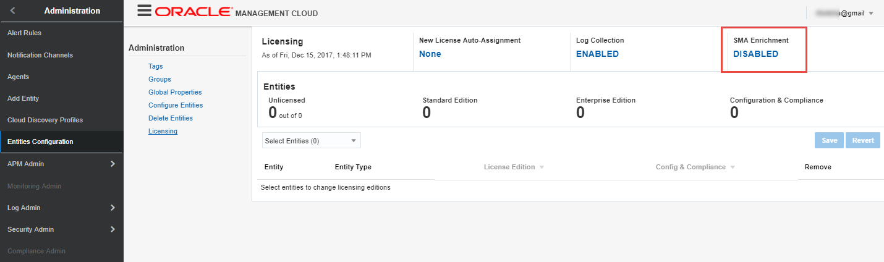Click the Entity column header
Image resolution: width=884 pixels, height=262 pixels.
point(274,167)
